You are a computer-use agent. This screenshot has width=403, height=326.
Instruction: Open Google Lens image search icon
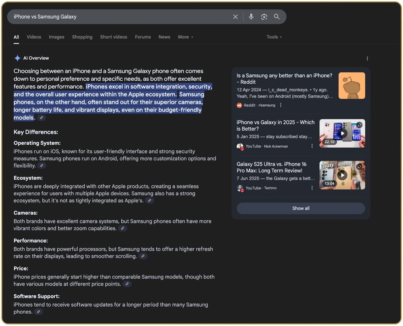tap(264, 17)
